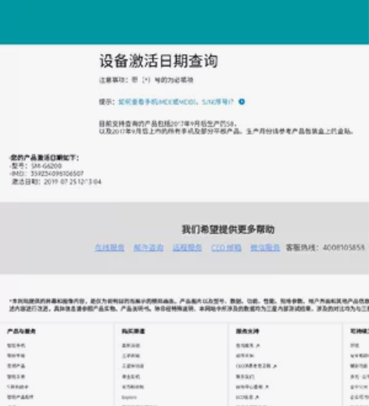369x406 pixels.
Task: Open the 智能手机 link under 产品与服务
Action: [16, 346]
